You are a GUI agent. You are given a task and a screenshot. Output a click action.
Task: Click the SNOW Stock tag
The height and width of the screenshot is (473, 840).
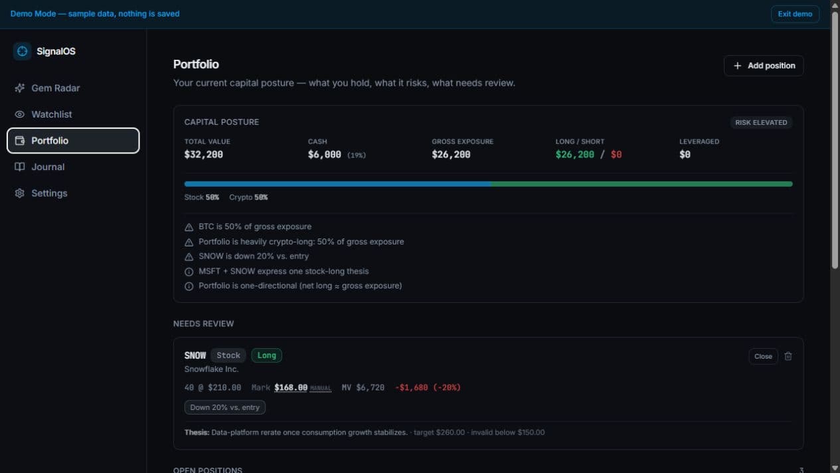click(x=228, y=355)
